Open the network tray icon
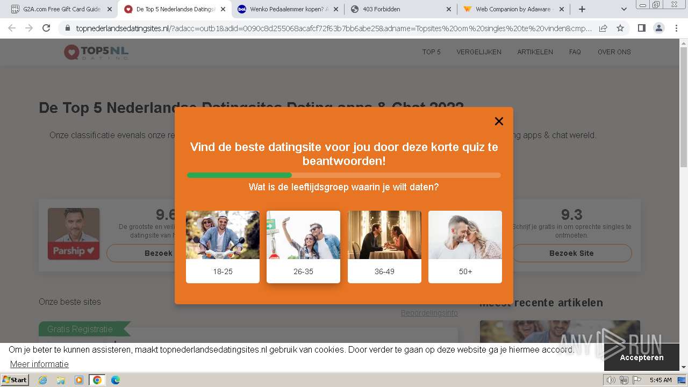The height and width of the screenshot is (387, 688). click(624, 380)
